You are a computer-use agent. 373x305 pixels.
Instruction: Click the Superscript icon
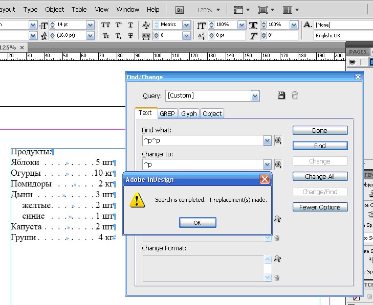tap(119, 25)
